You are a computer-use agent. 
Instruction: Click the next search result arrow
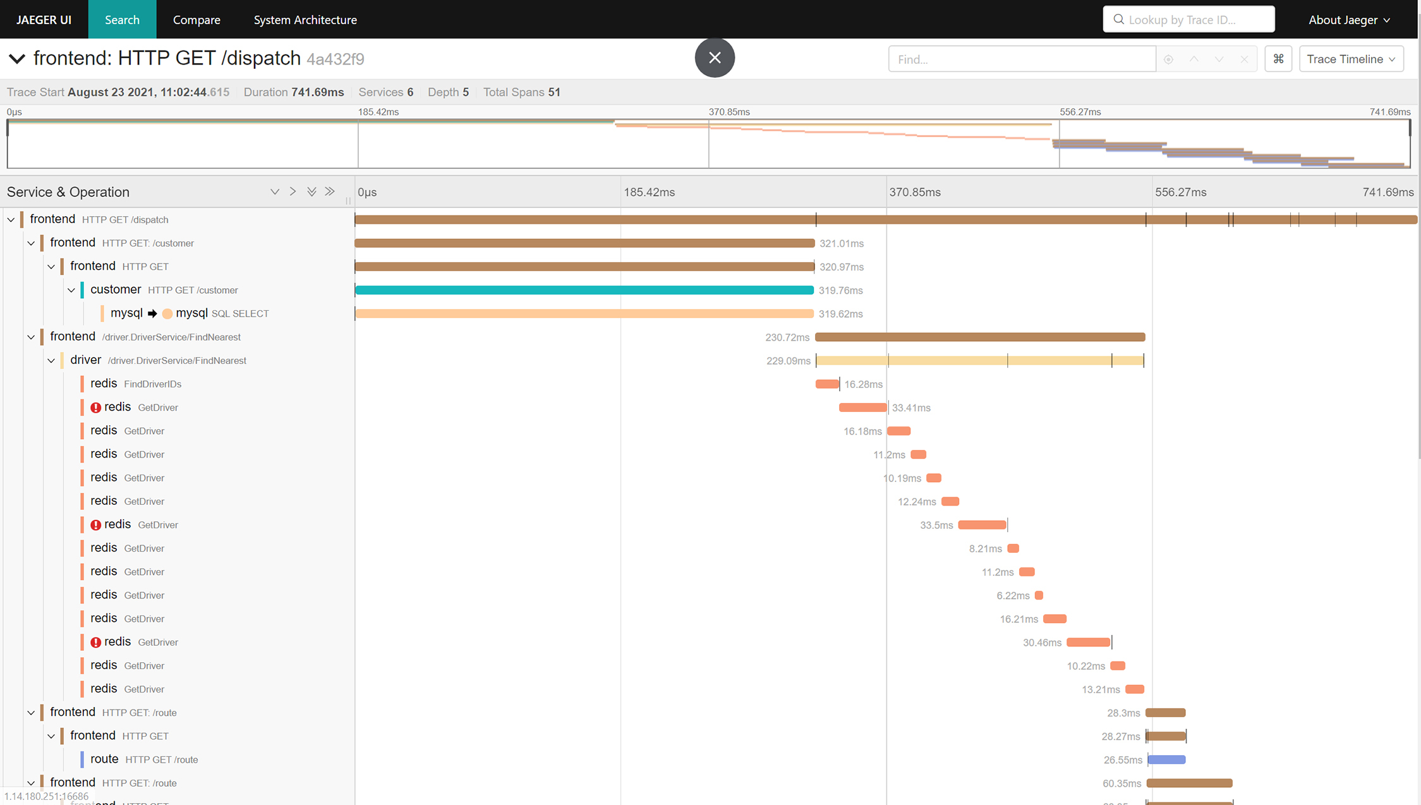click(1219, 59)
